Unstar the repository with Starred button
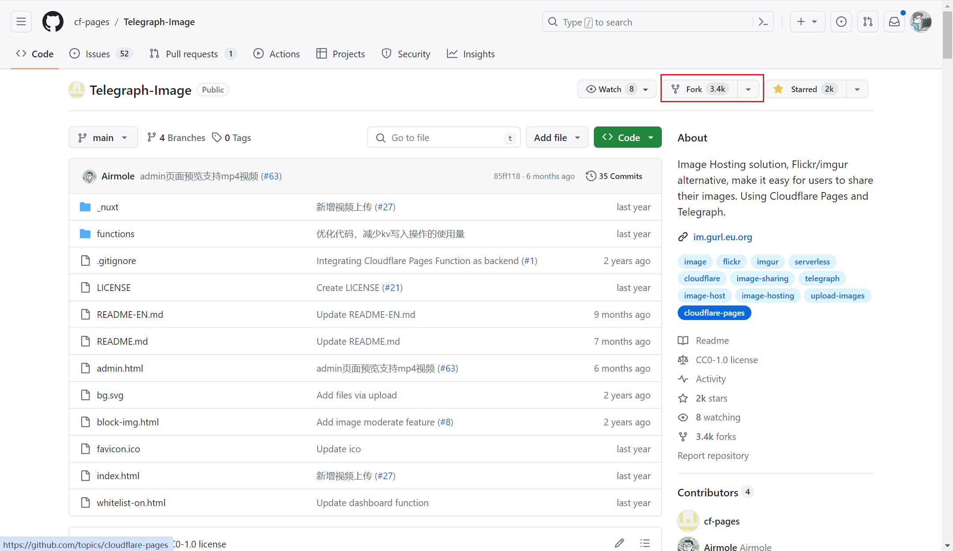 [805, 89]
